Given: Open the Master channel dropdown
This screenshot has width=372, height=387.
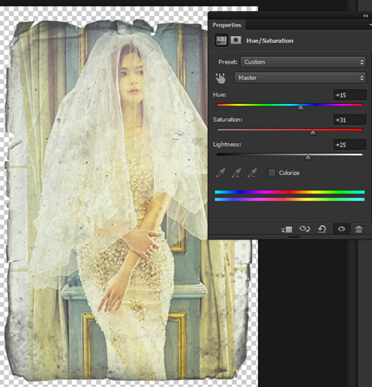Looking at the screenshot, I should [300, 78].
